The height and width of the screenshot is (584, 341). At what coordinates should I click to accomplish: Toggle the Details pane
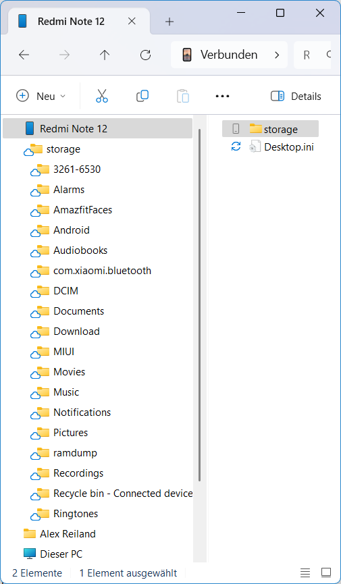[x=296, y=96]
